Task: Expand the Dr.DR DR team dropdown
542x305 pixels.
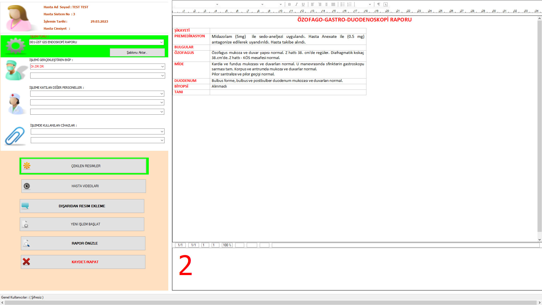Action: click(162, 67)
